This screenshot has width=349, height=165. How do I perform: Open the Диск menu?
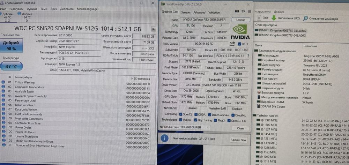coord(54,9)
